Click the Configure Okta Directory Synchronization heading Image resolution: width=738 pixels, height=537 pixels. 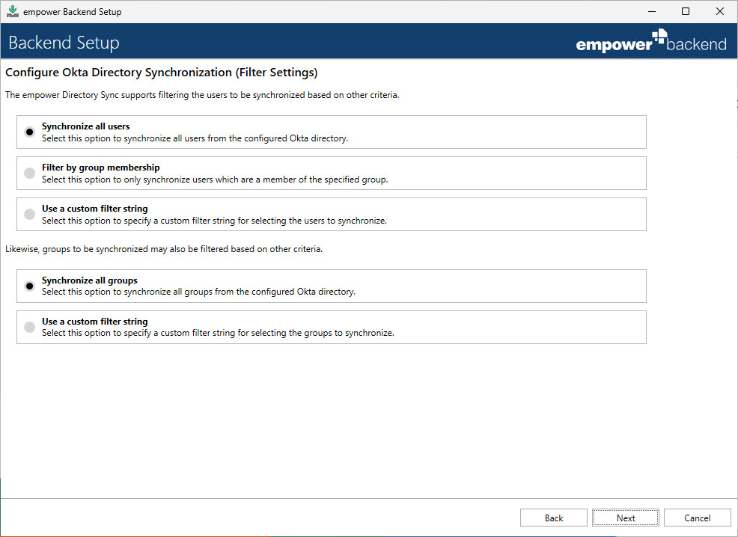[x=162, y=73]
